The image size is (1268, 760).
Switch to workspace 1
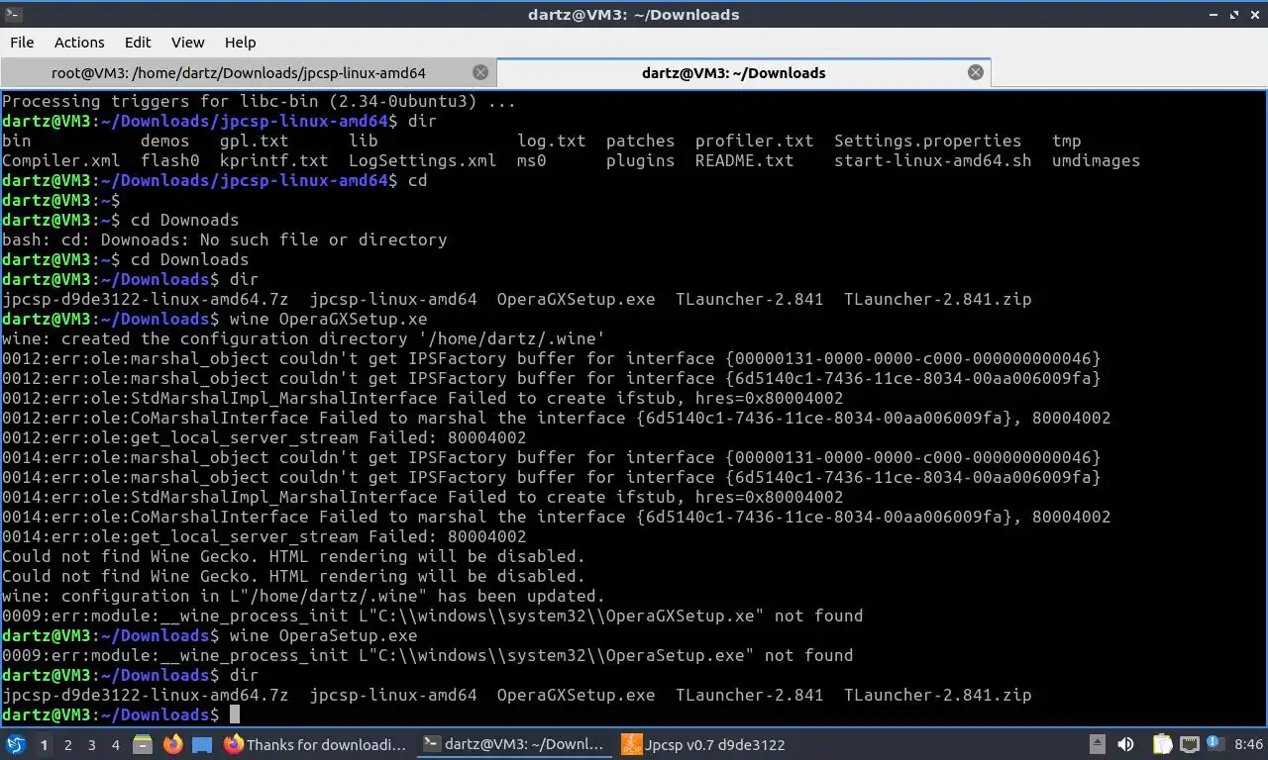point(45,744)
